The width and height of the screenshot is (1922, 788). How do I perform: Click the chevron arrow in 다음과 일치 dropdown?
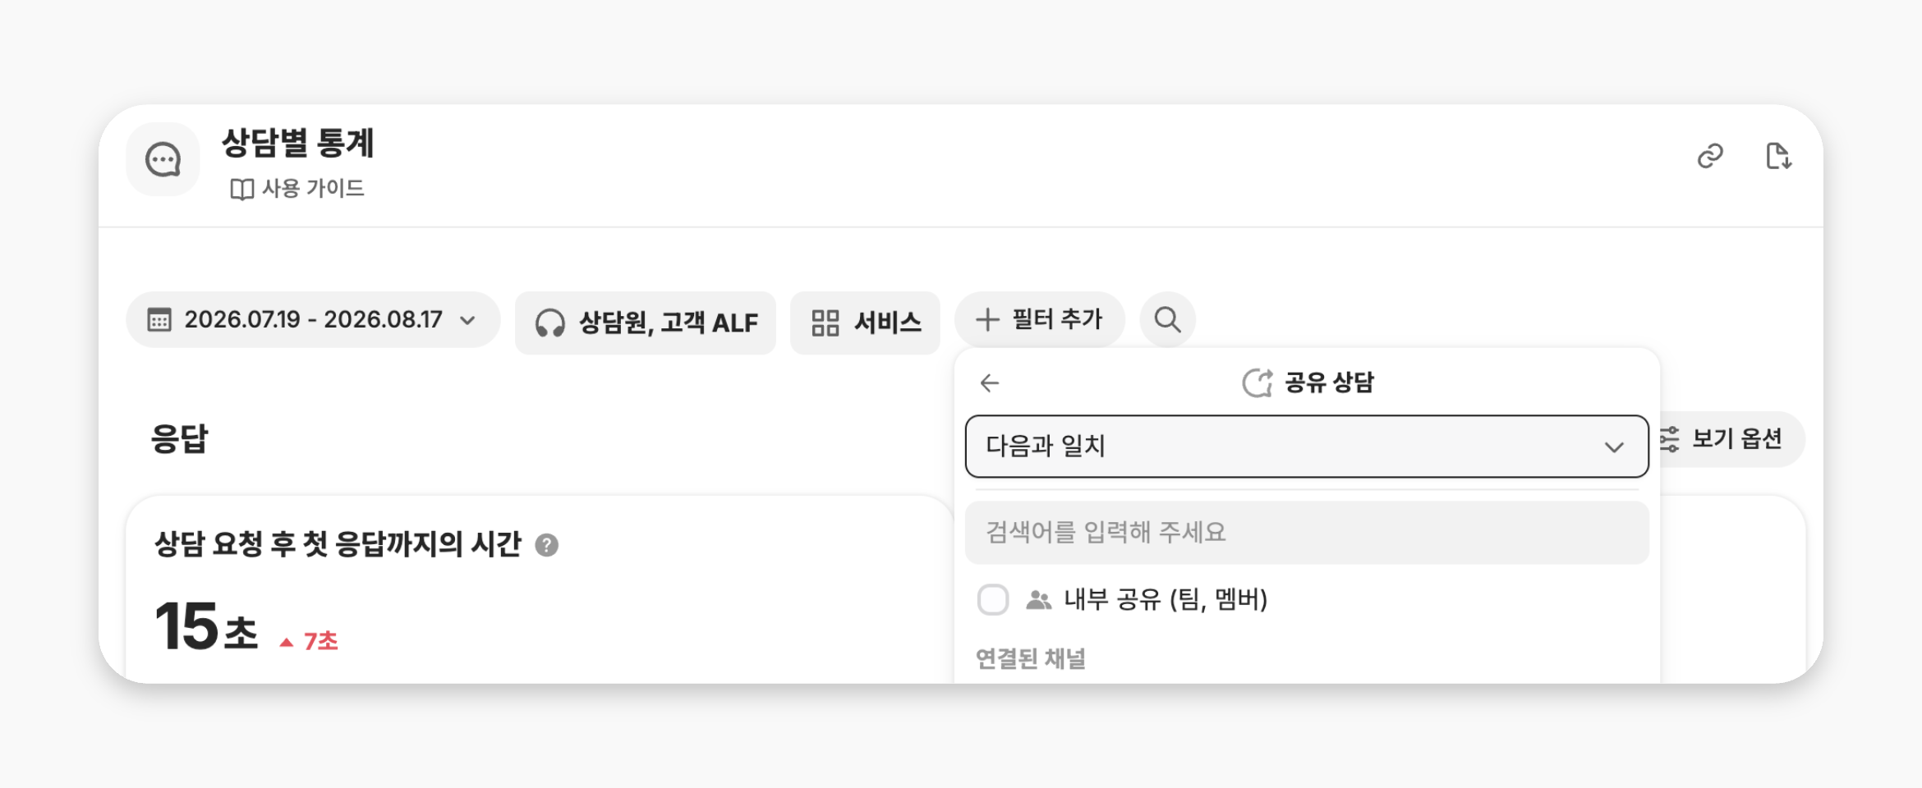coord(1614,447)
